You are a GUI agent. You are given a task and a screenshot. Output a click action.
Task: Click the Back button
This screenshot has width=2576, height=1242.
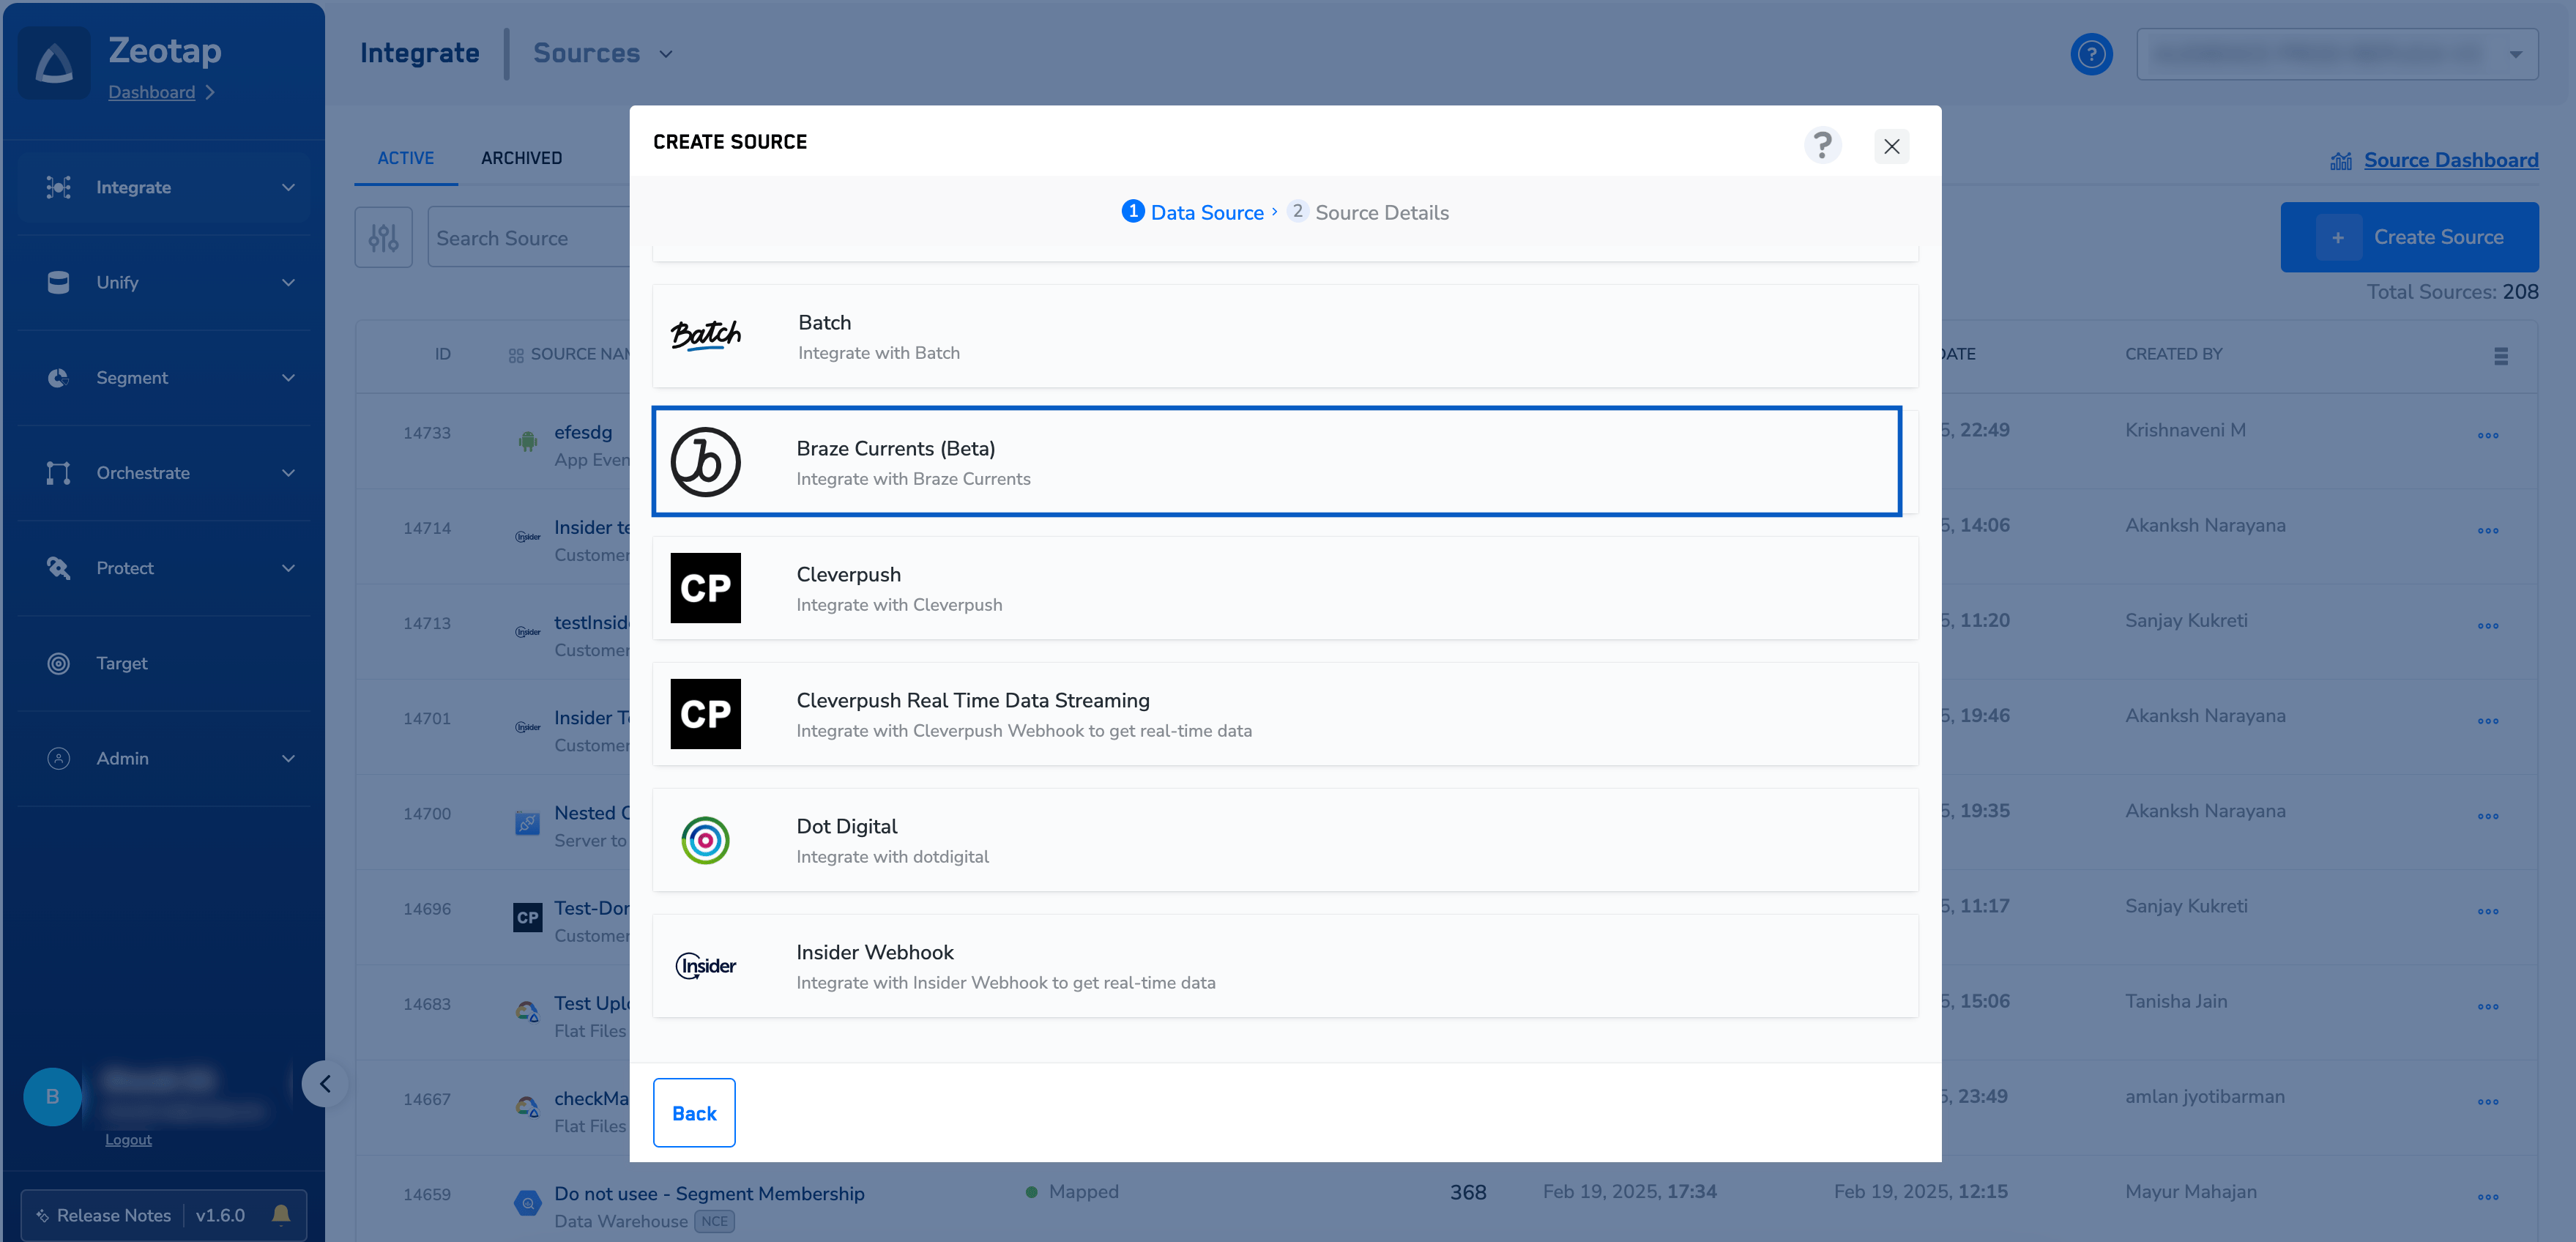click(x=694, y=1113)
